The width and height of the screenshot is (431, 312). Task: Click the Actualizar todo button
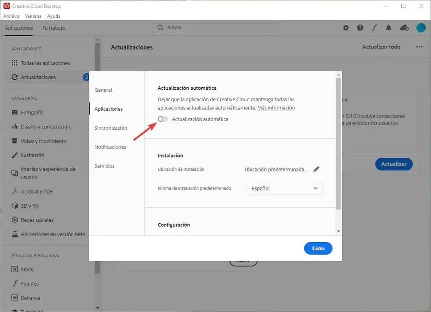(x=381, y=47)
